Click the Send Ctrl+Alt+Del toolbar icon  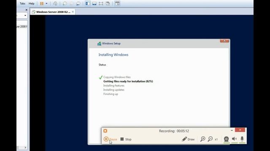(55, 3)
